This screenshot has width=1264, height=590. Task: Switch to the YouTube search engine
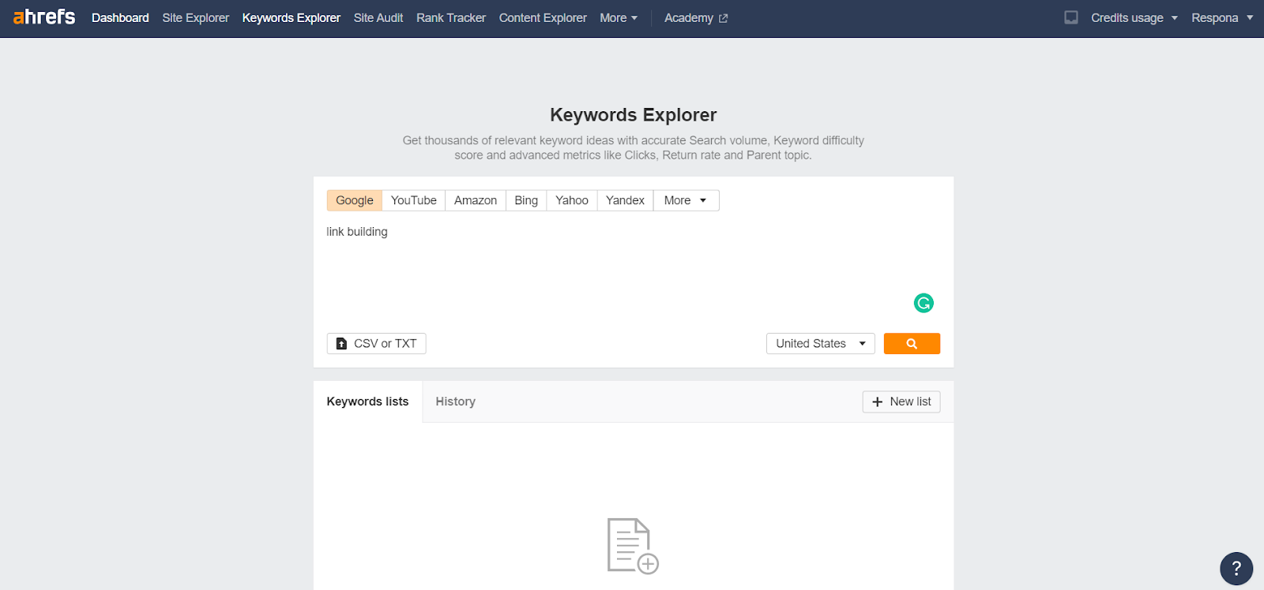click(414, 200)
